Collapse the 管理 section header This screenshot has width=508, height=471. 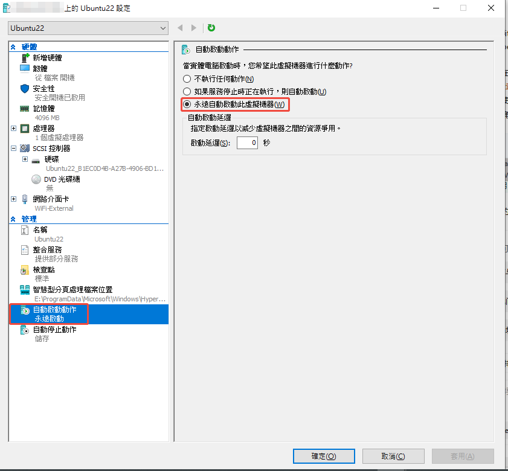tap(13, 219)
